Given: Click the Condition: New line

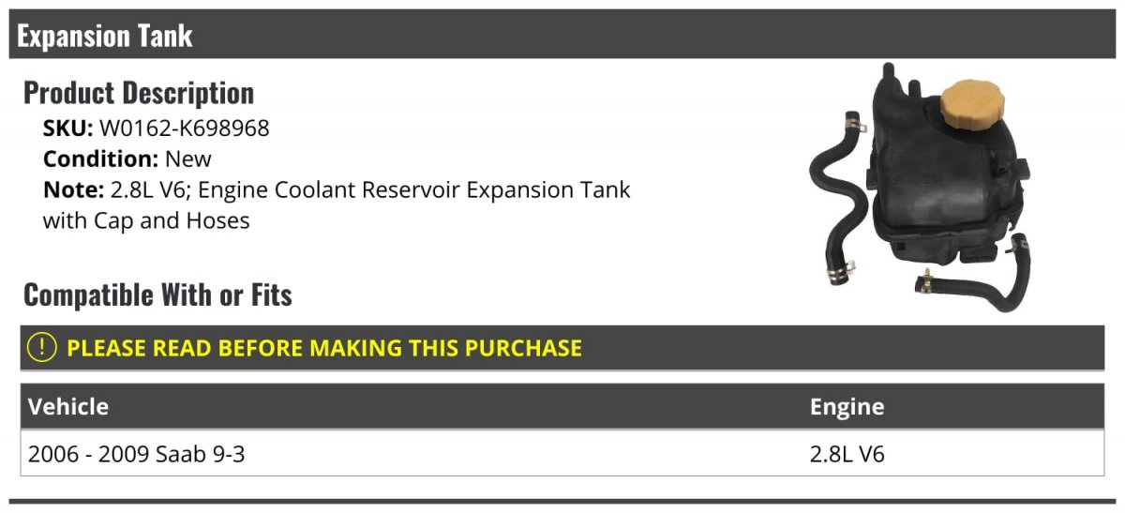Looking at the screenshot, I should pyautogui.click(x=127, y=159).
